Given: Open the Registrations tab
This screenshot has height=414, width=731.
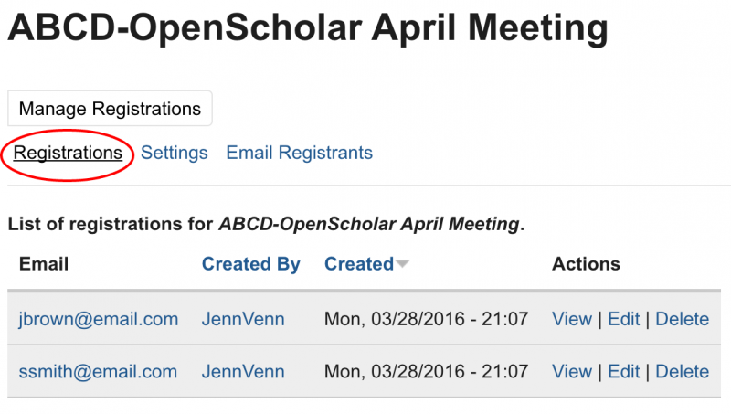Looking at the screenshot, I should (68, 153).
